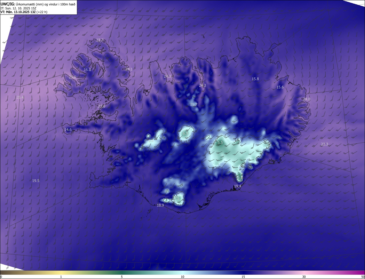Click the 18.9 value on south coast
The height and width of the screenshot is (279, 365).
[x=161, y=205]
